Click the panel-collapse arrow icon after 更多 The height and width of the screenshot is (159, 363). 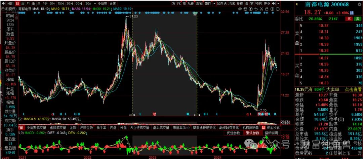pos(274,3)
